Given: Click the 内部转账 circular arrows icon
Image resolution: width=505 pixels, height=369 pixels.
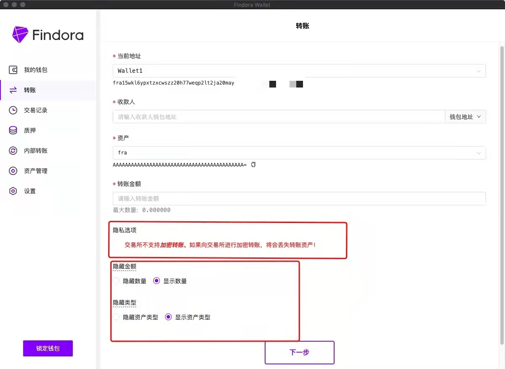Looking at the screenshot, I should point(13,151).
